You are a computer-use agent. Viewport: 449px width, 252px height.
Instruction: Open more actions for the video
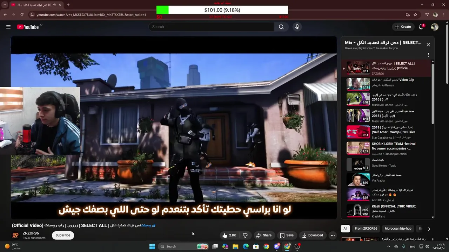pyautogui.click(x=333, y=235)
